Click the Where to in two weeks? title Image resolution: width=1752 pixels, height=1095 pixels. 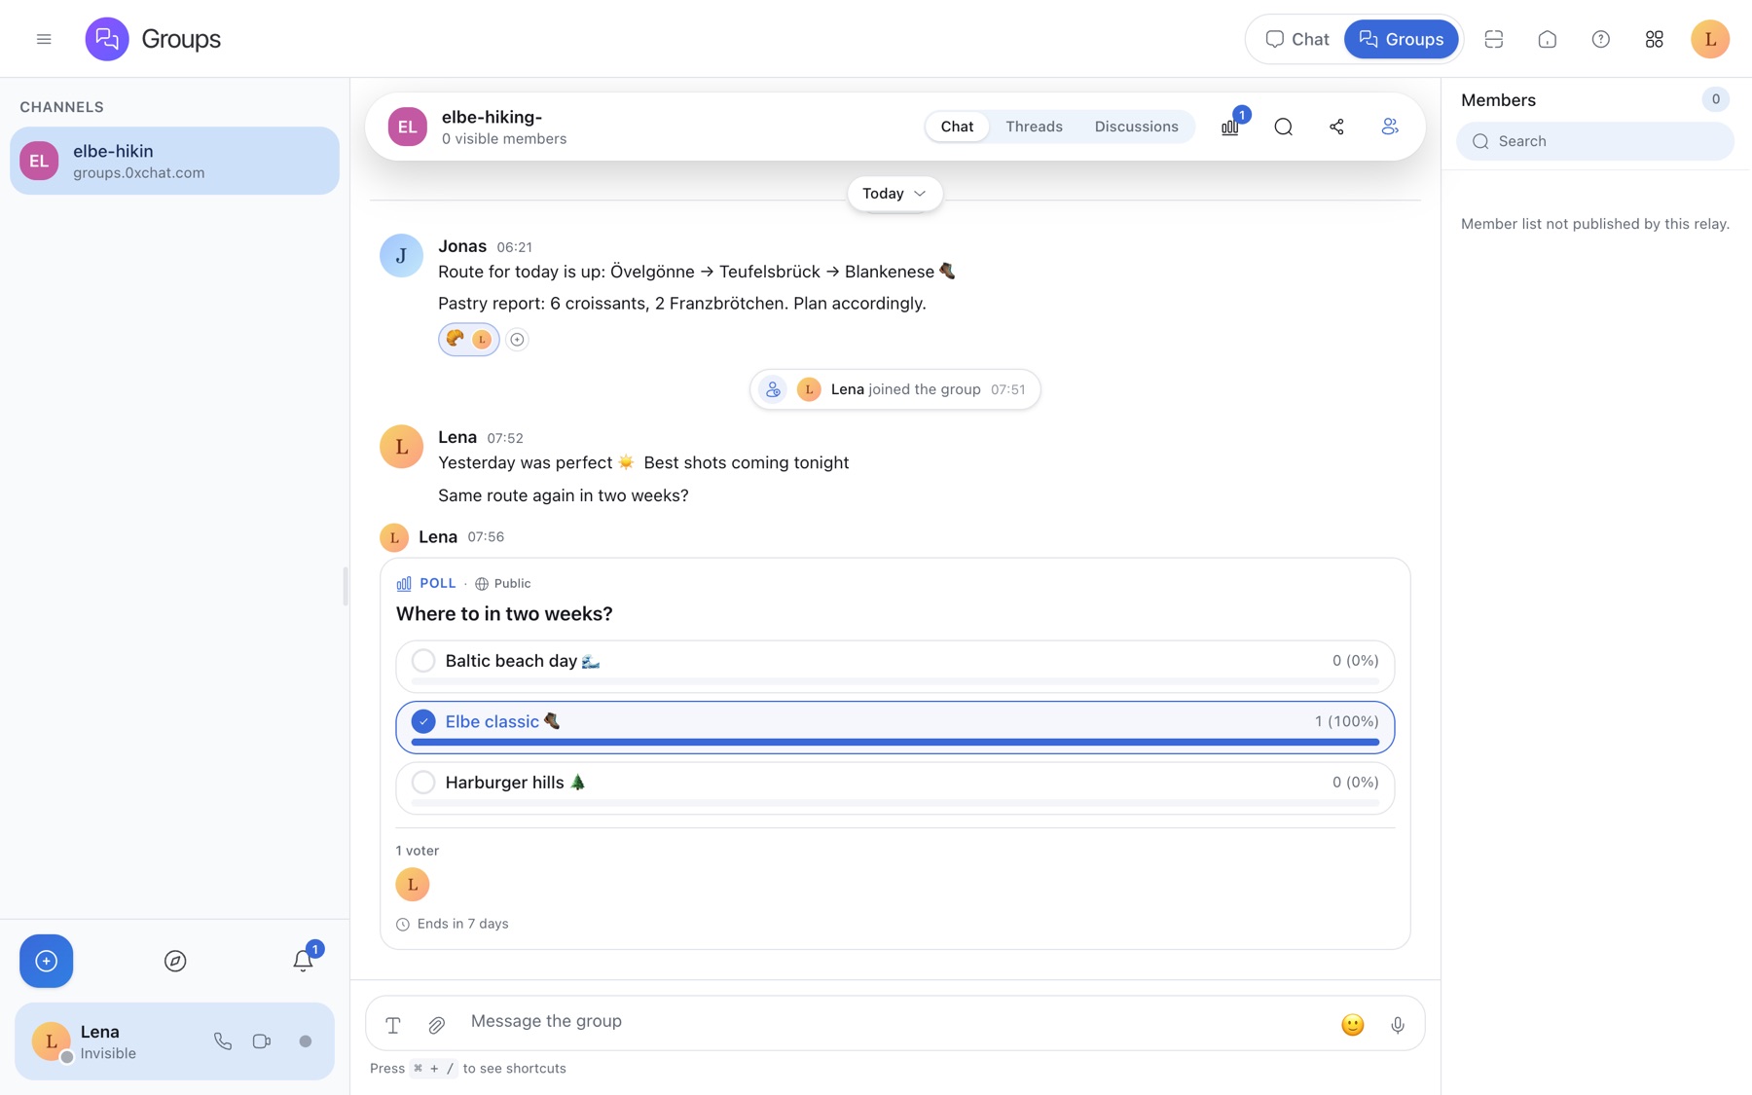pyautogui.click(x=504, y=614)
